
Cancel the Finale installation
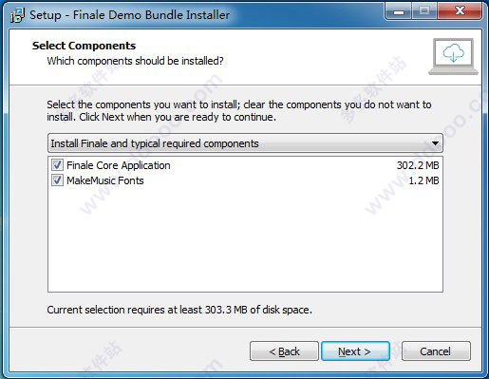(436, 351)
